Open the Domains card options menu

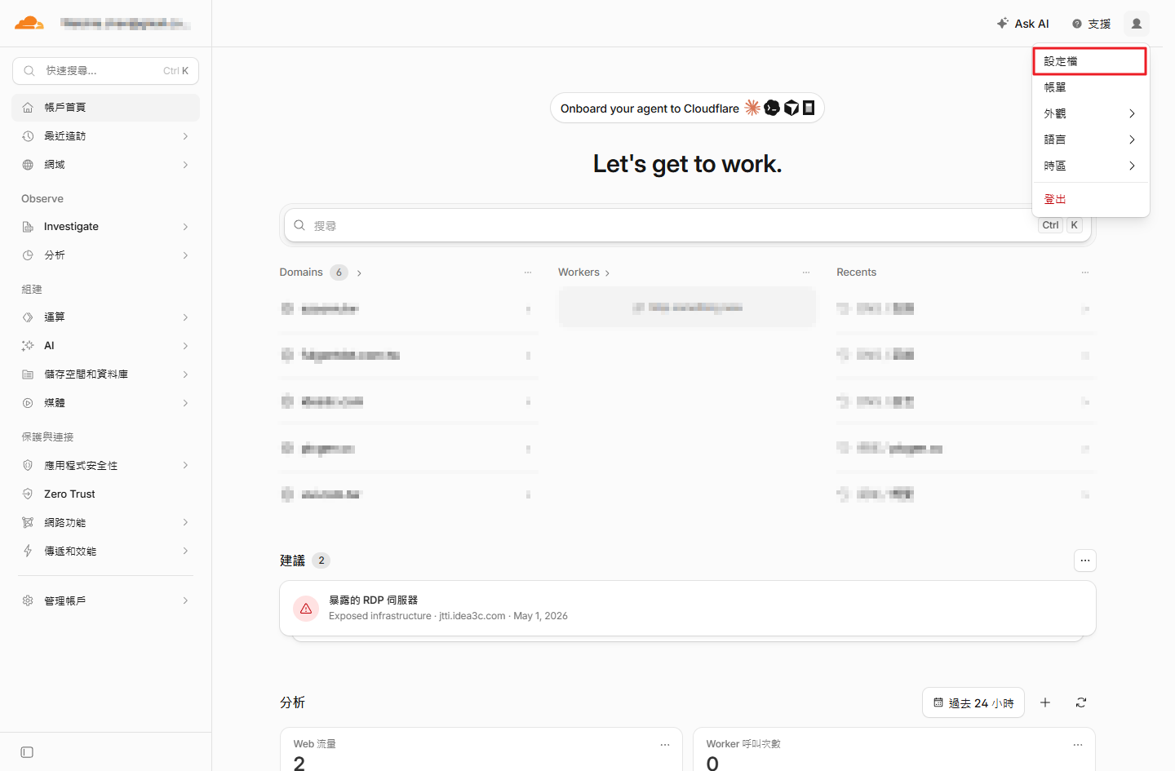tap(528, 273)
